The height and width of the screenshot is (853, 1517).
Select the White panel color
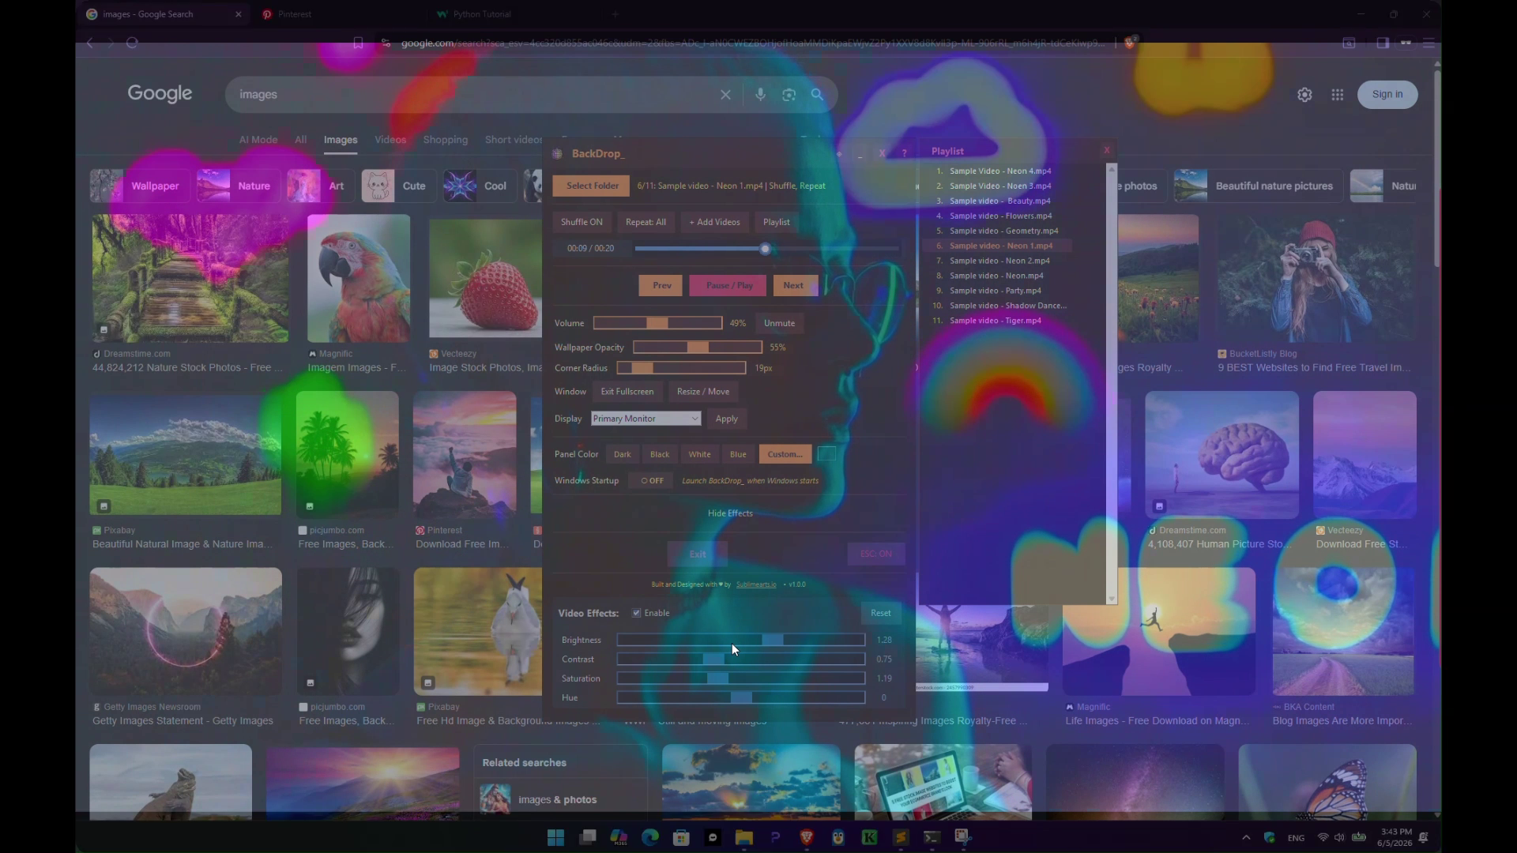[699, 454]
